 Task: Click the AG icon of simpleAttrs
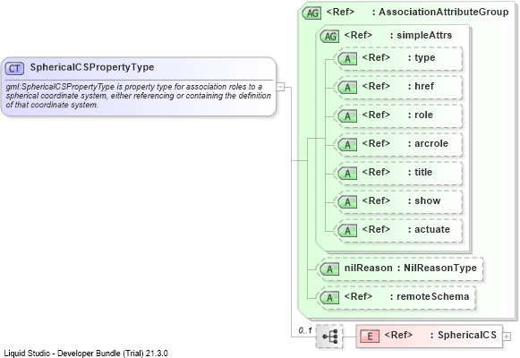pos(329,36)
